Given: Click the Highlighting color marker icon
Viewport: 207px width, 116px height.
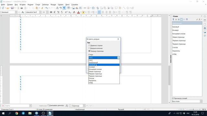Looking at the screenshot, I should pyautogui.click(x=83, y=12).
